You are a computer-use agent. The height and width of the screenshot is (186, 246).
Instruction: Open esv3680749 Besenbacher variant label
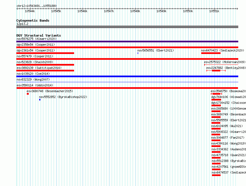229,114
